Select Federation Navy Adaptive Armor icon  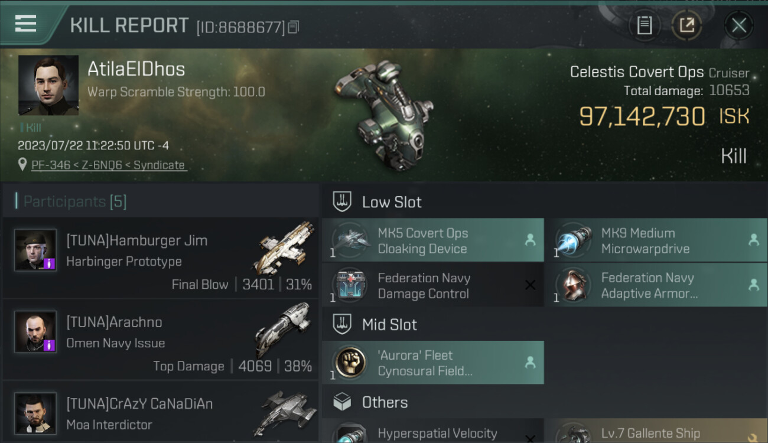572,285
